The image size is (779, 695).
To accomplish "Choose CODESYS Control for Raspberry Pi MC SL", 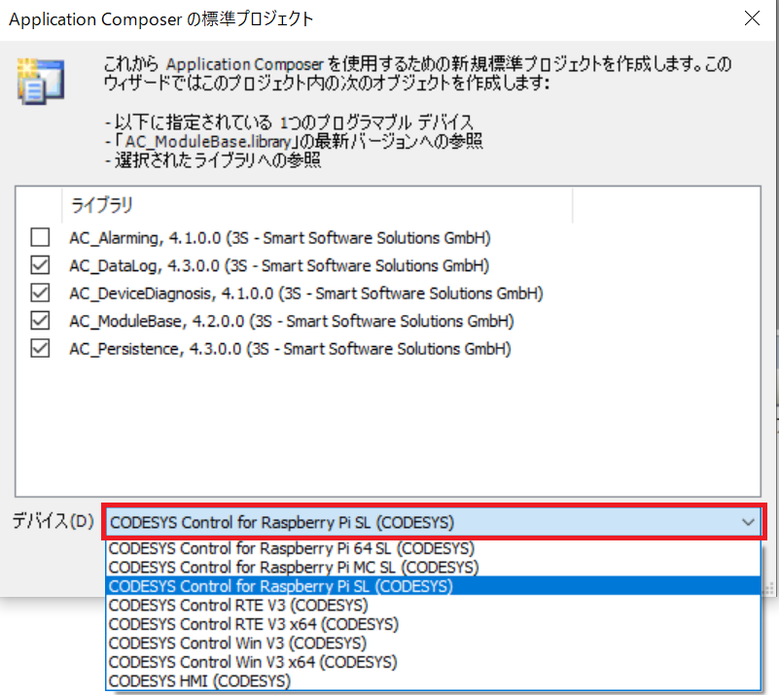I will (294, 567).
